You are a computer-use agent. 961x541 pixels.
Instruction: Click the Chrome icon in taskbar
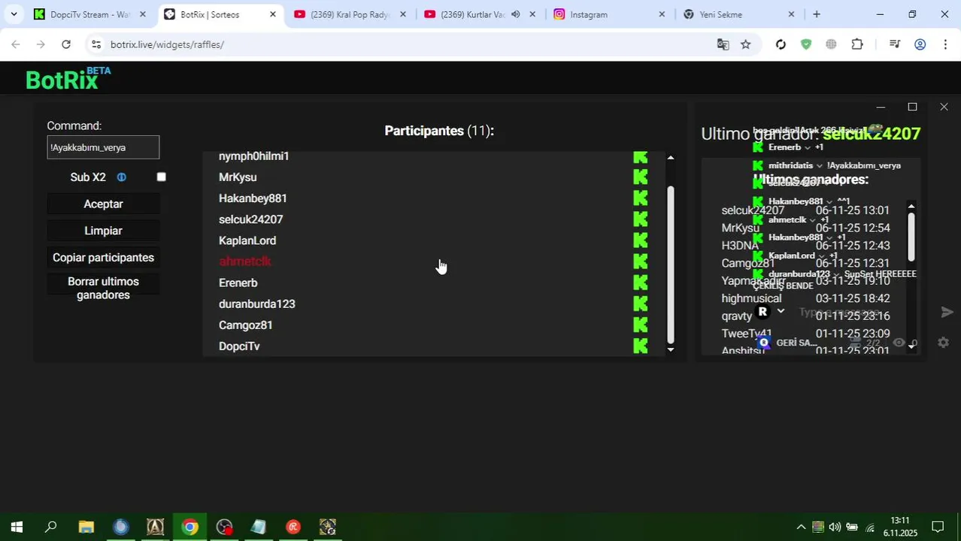click(x=189, y=527)
